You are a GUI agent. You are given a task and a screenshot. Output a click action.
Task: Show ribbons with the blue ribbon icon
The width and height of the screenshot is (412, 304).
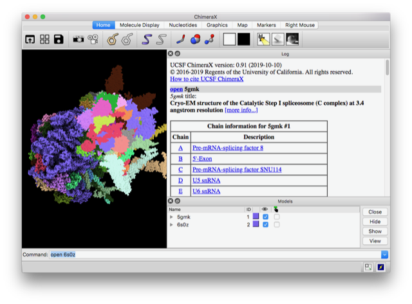(x=147, y=39)
